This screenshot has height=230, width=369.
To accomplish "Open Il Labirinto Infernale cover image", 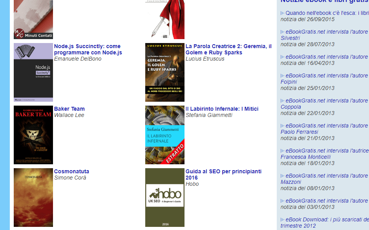I will [x=165, y=135].
